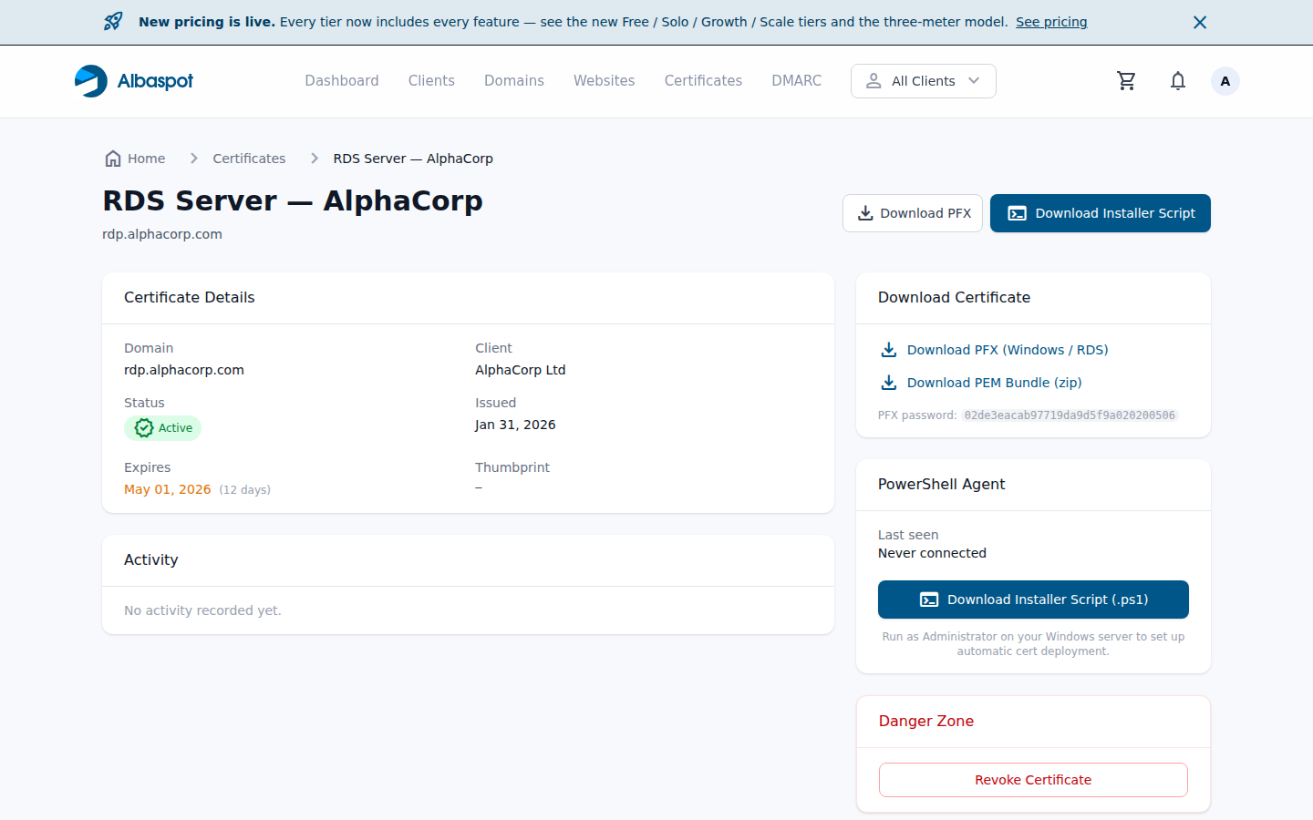Click Download Installer Script (.ps1) button
The width and height of the screenshot is (1313, 820).
[x=1033, y=600]
